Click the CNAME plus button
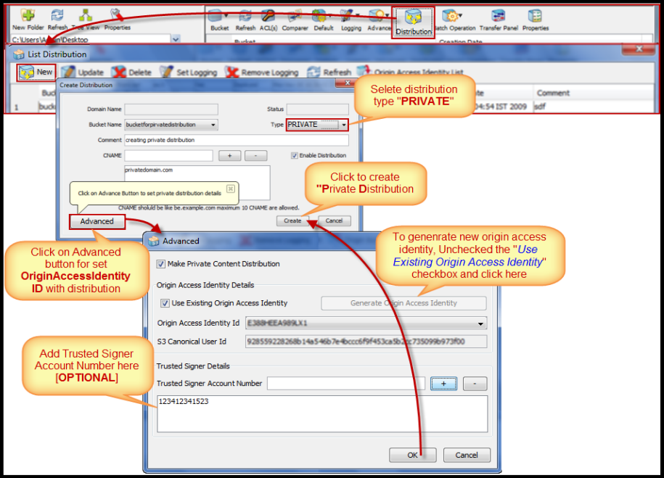Screen dimensions: 664x478 [229, 156]
